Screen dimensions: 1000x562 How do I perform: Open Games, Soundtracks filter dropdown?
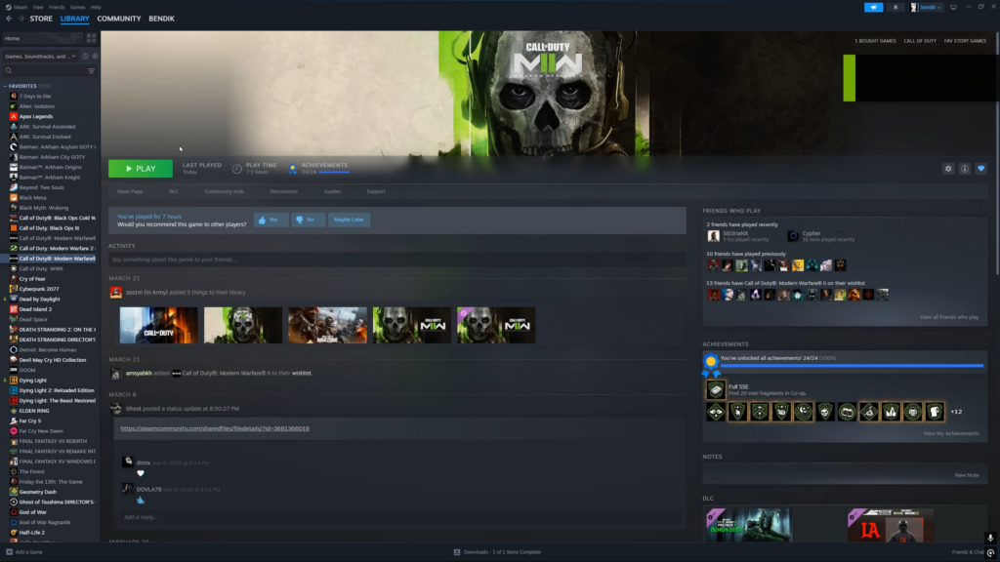point(40,56)
